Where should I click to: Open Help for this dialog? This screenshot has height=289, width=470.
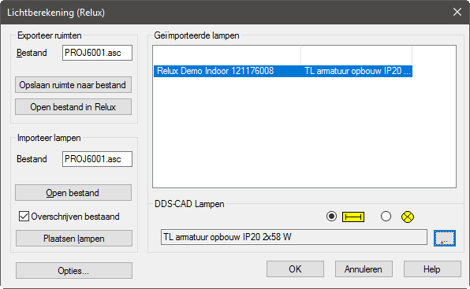tap(432, 269)
